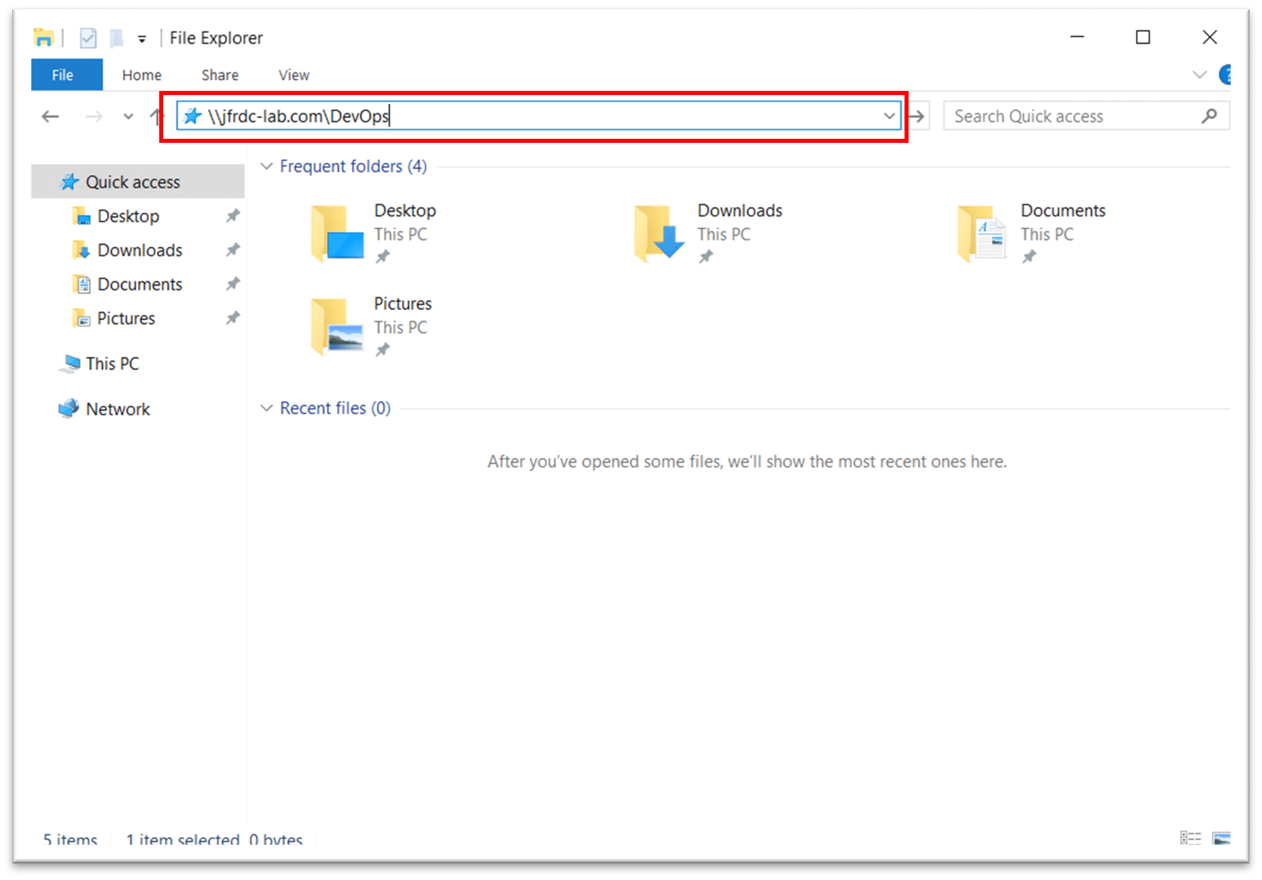Screen dimensions: 1262x880
Task: Collapse the Frequent folders section
Action: [x=267, y=166]
